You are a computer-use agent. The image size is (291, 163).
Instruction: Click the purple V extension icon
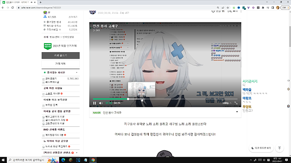click(x=248, y=8)
